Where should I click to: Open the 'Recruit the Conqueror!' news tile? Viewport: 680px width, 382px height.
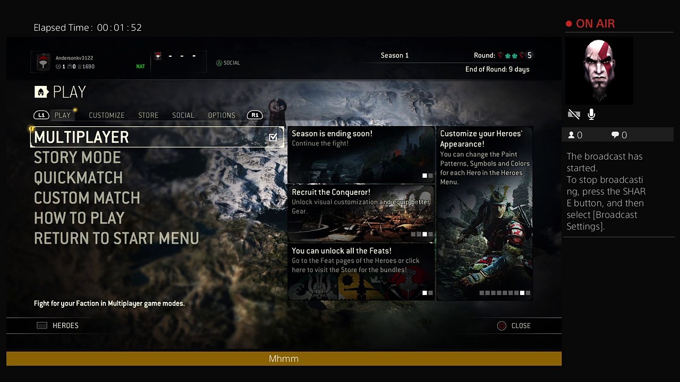(361, 213)
